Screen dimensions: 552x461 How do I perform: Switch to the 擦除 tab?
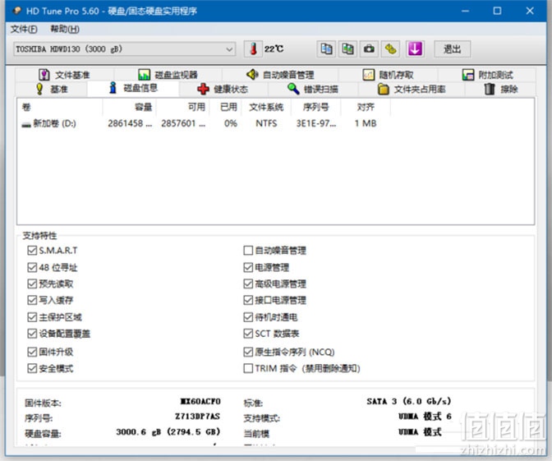tap(500, 89)
